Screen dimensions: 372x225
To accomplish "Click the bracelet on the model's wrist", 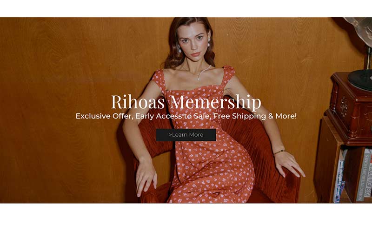I will (x=279, y=152).
